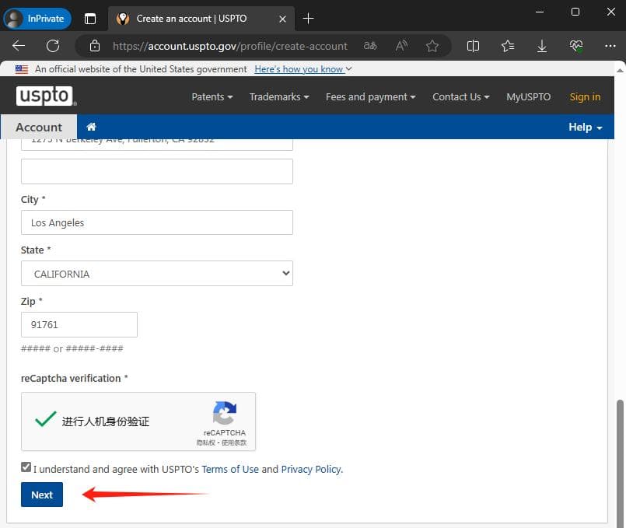Open the Trademarks dropdown menu
Image resolution: width=626 pixels, height=528 pixels.
(x=279, y=97)
